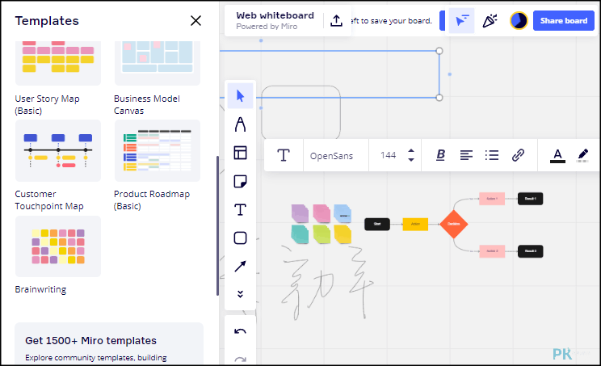Open highlight color marker tool
The height and width of the screenshot is (366, 601).
click(x=583, y=155)
